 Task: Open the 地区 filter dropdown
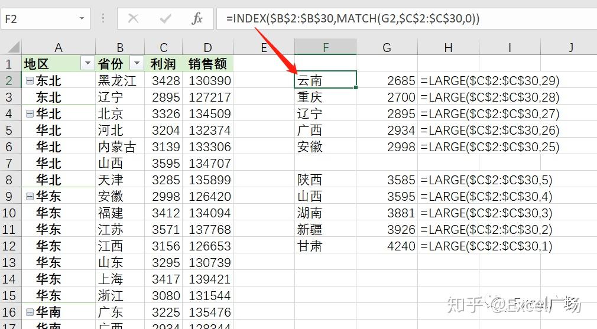[87, 64]
